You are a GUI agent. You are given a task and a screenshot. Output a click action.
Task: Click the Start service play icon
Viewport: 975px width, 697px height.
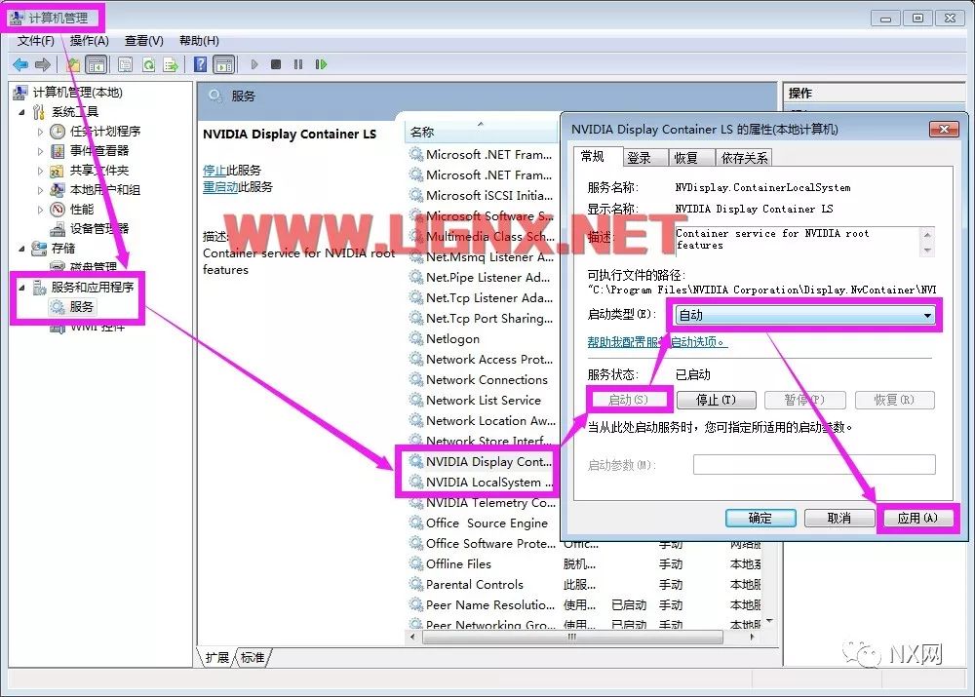pyautogui.click(x=254, y=64)
